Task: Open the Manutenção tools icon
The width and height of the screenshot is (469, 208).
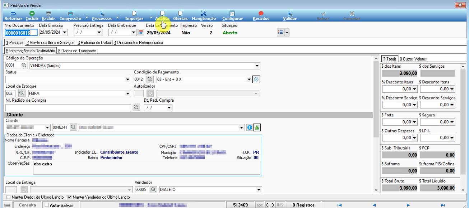Action: (x=204, y=13)
